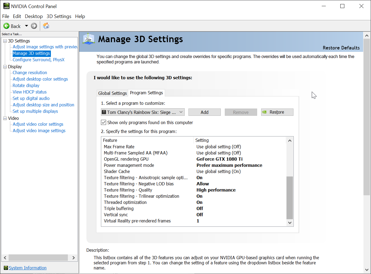Viewport: 371px width, 274px height.
Task: Click the Restore Defaults link
Action: (341, 48)
